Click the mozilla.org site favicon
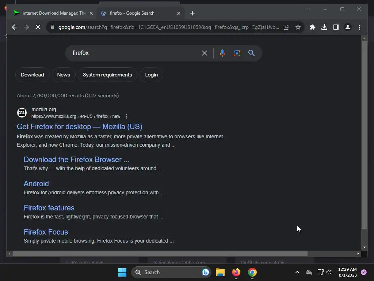 22,113
